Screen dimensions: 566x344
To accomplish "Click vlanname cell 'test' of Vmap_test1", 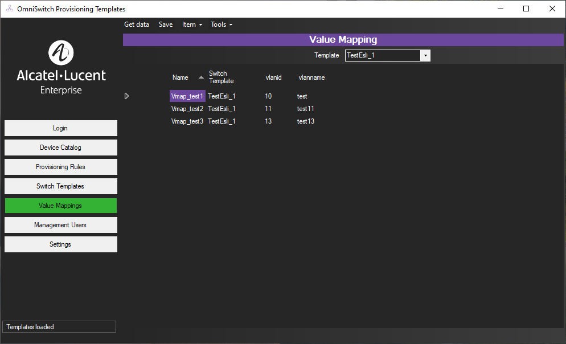I will point(302,96).
